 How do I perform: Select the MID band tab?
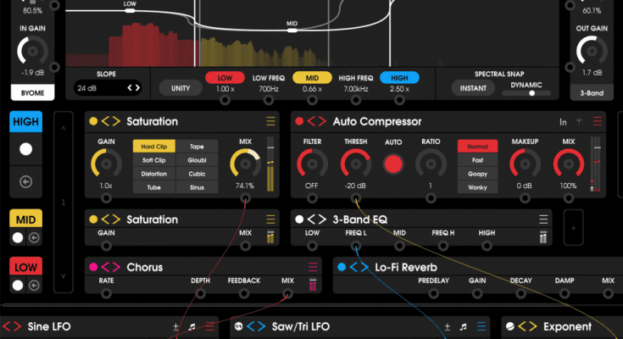25,220
